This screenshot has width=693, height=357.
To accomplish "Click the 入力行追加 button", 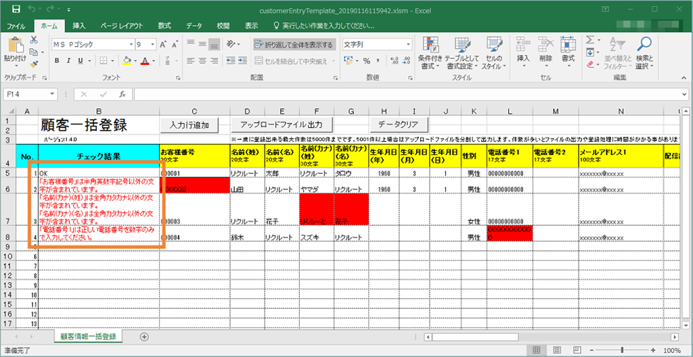I will pos(189,124).
